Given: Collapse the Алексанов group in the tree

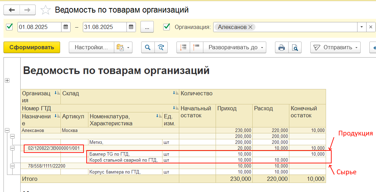Looking at the screenshot, I should [x=7, y=130].
